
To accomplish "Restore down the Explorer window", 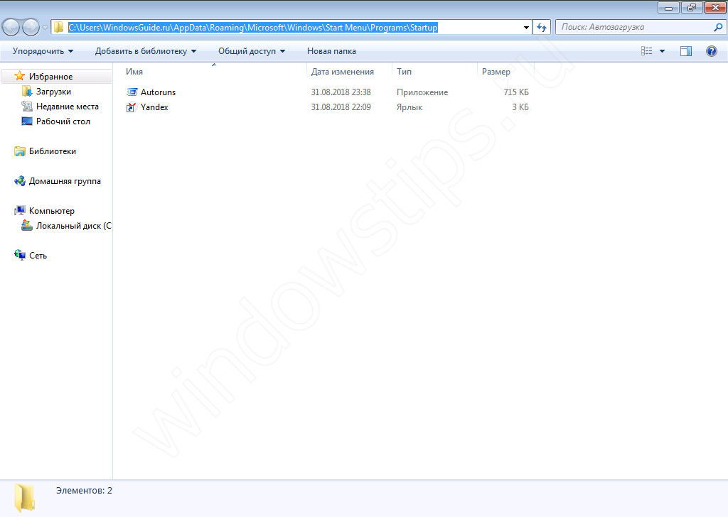I will click(691, 7).
